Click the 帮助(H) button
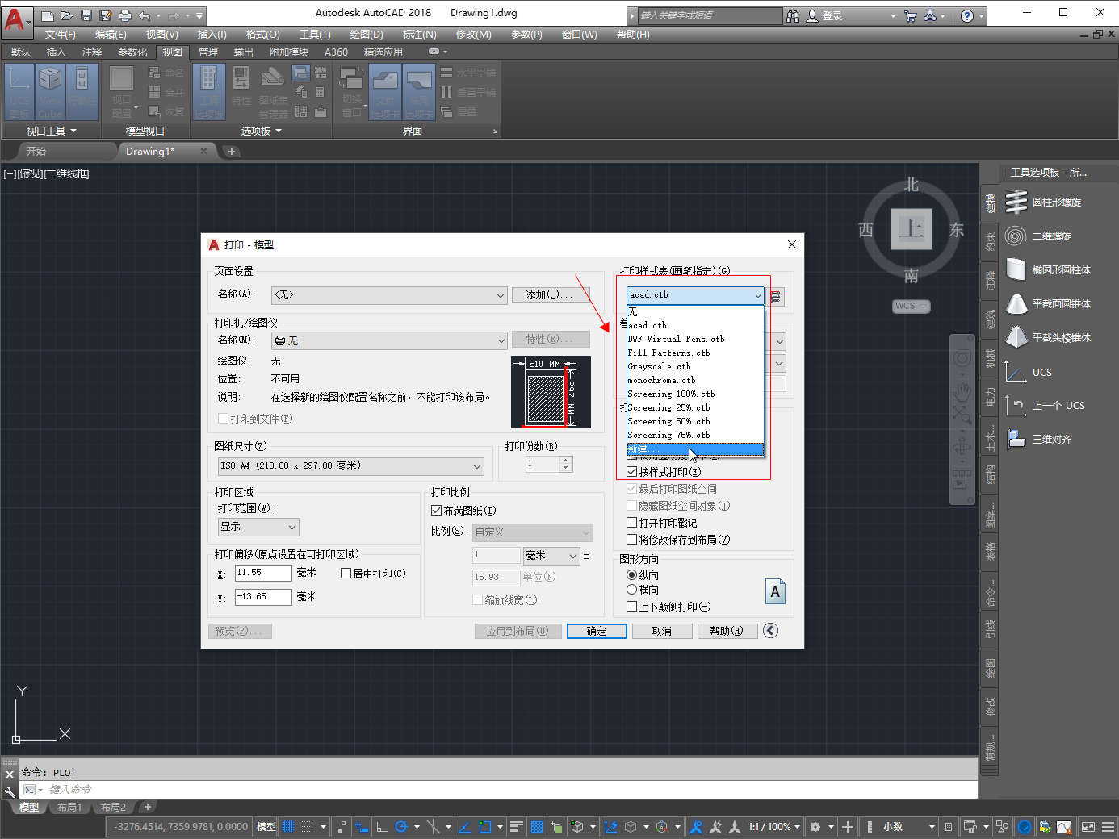 pos(727,631)
